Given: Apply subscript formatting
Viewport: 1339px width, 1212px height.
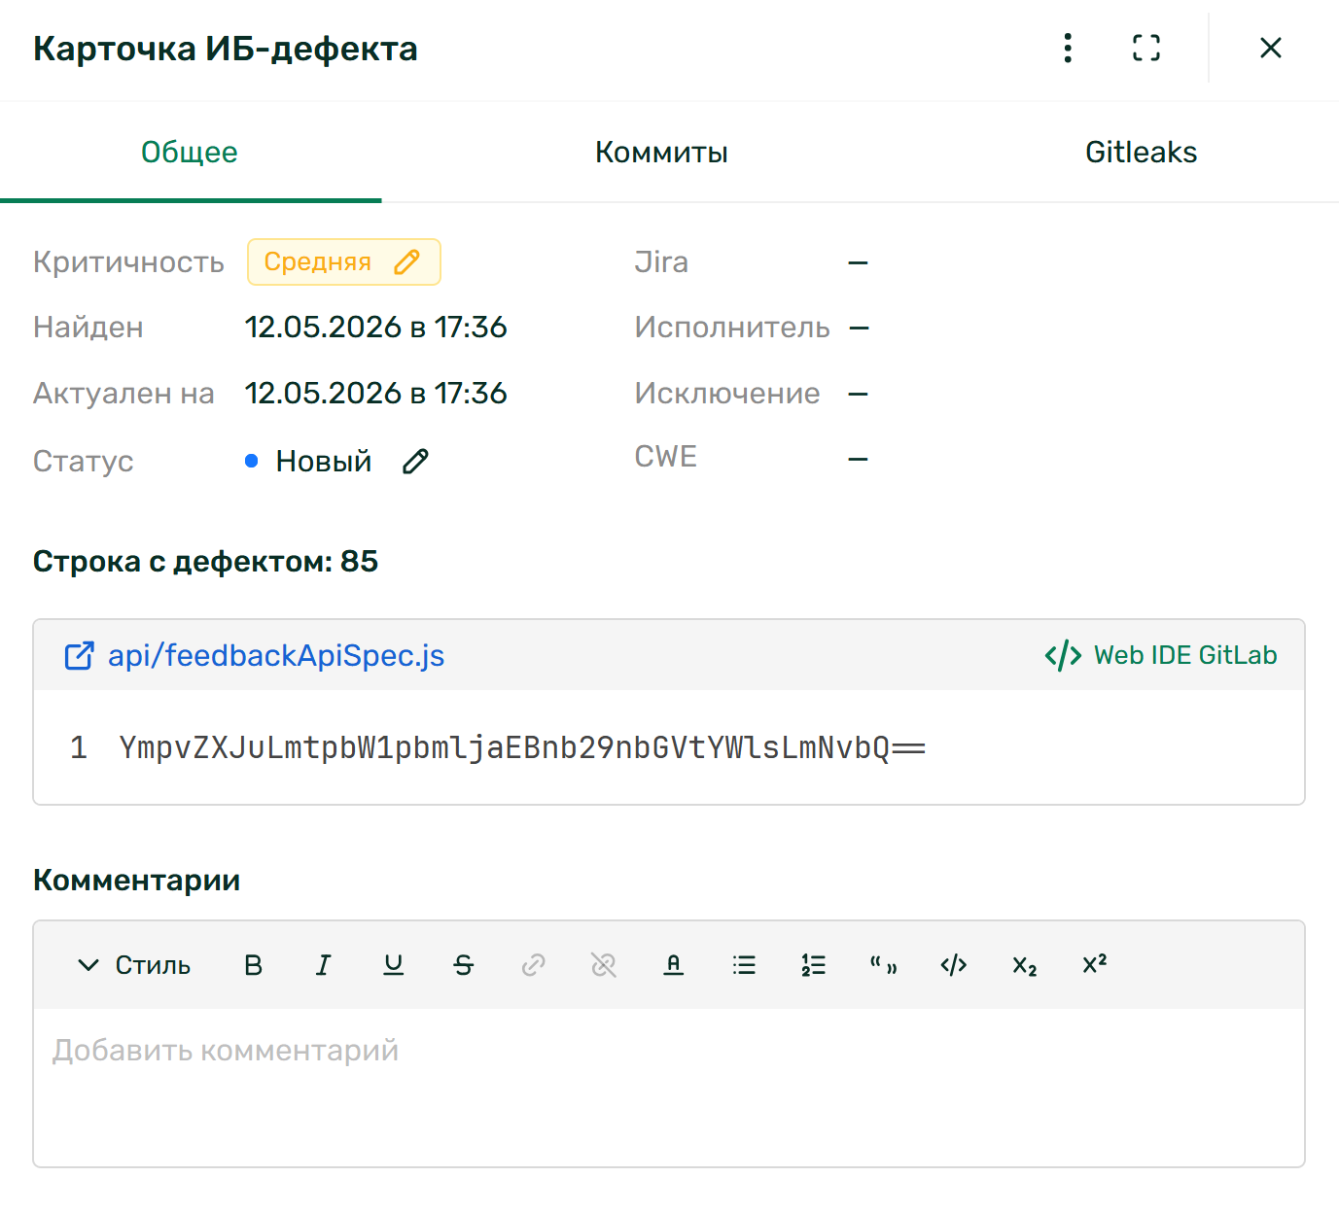Looking at the screenshot, I should (x=1024, y=965).
